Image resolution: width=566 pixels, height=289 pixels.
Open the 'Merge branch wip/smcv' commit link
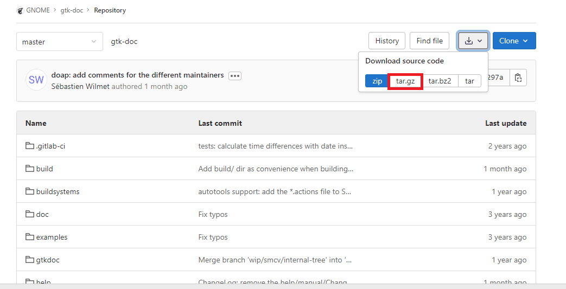coord(275,260)
